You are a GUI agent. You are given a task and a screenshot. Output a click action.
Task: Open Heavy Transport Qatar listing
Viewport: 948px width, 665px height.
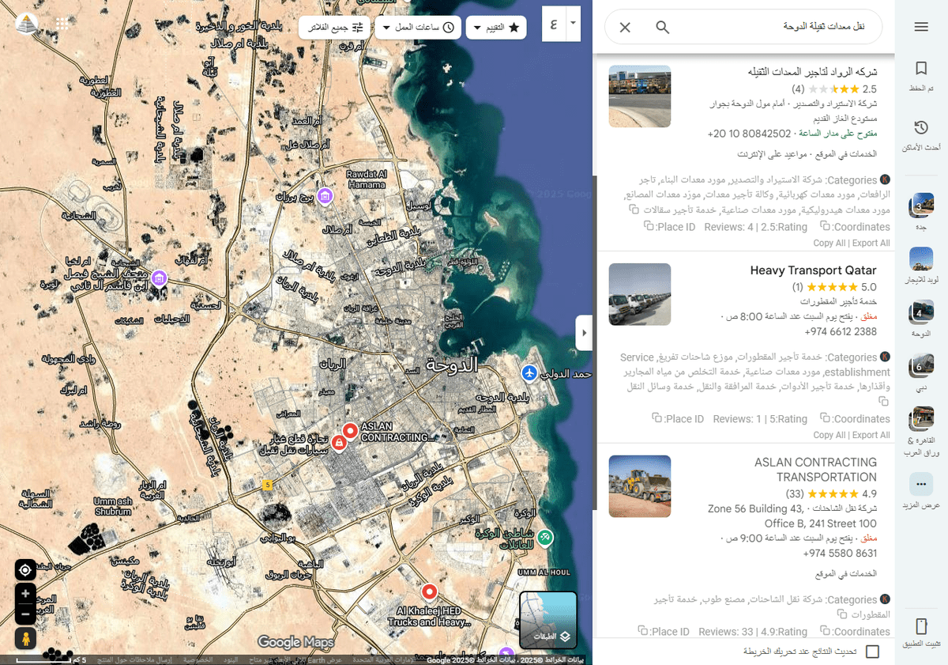tap(813, 270)
